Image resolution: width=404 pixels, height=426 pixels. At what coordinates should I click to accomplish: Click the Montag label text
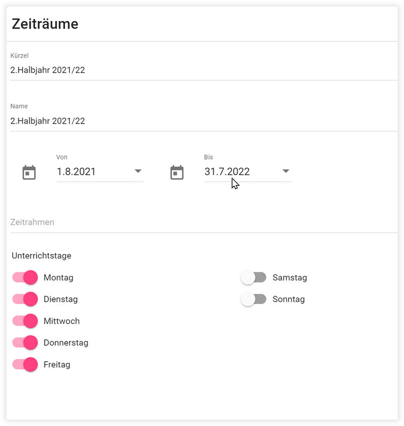click(x=59, y=278)
